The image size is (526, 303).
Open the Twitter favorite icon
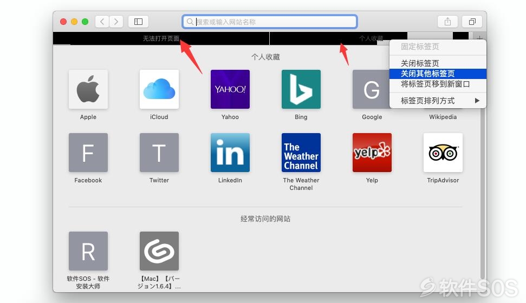pos(159,153)
